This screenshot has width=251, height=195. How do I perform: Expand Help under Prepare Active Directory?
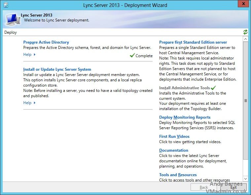29,55
